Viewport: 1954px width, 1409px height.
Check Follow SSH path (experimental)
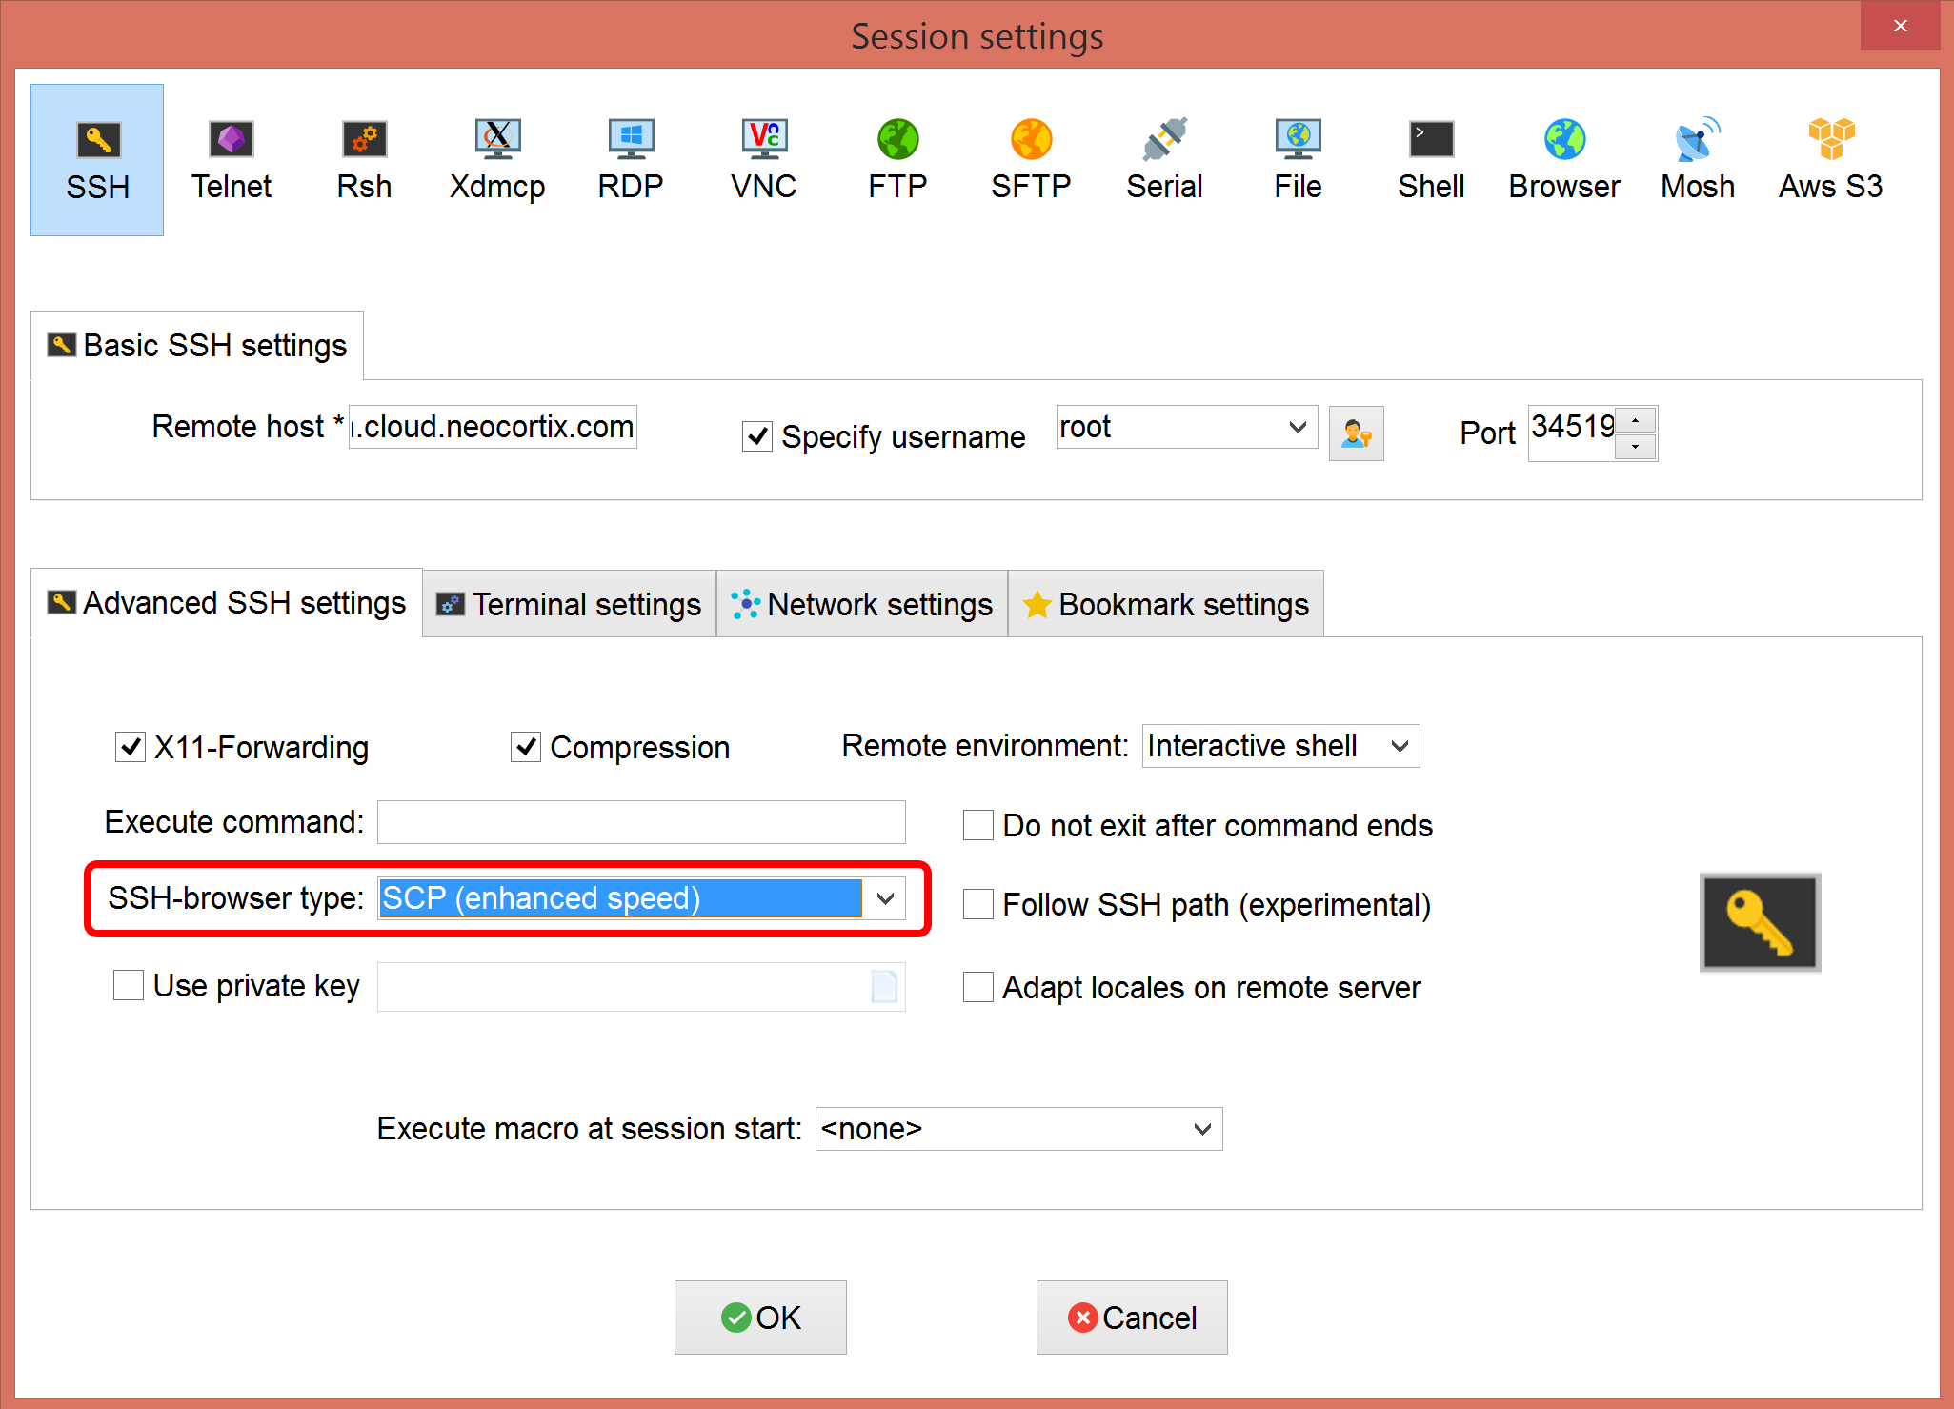[978, 904]
